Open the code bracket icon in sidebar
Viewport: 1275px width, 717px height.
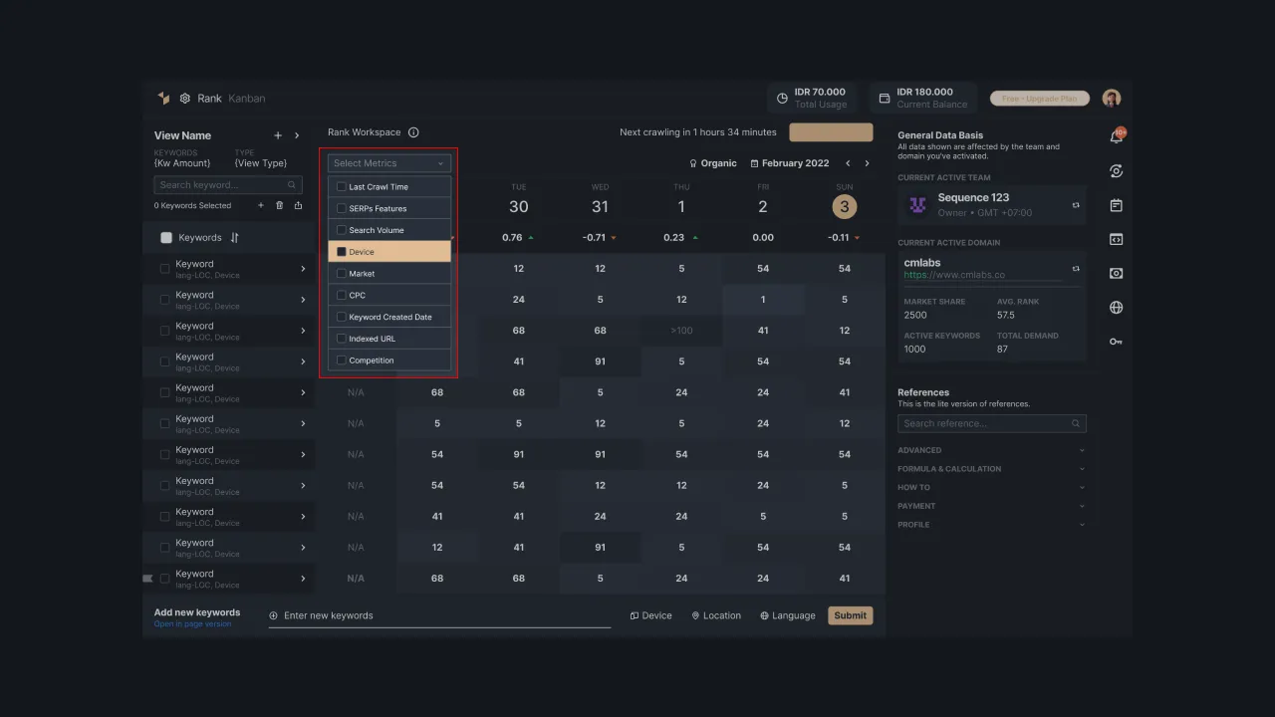pos(1116,239)
